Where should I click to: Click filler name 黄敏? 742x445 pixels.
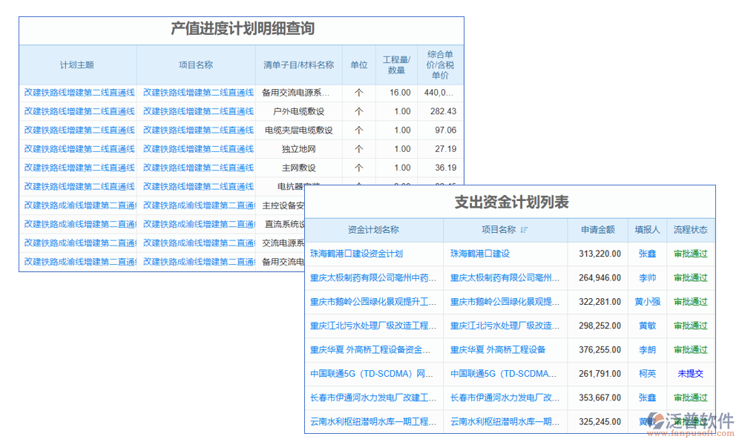click(x=648, y=326)
